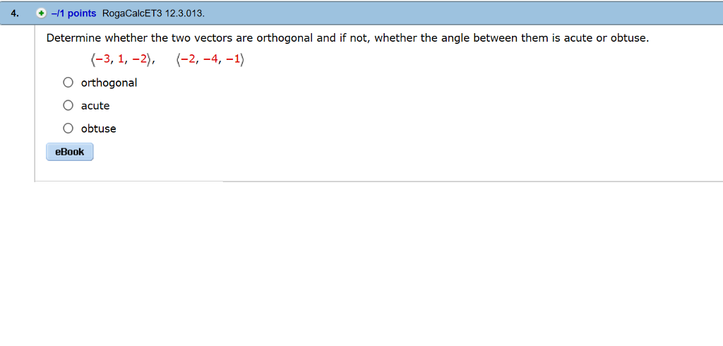Open the eBook button

click(x=69, y=152)
